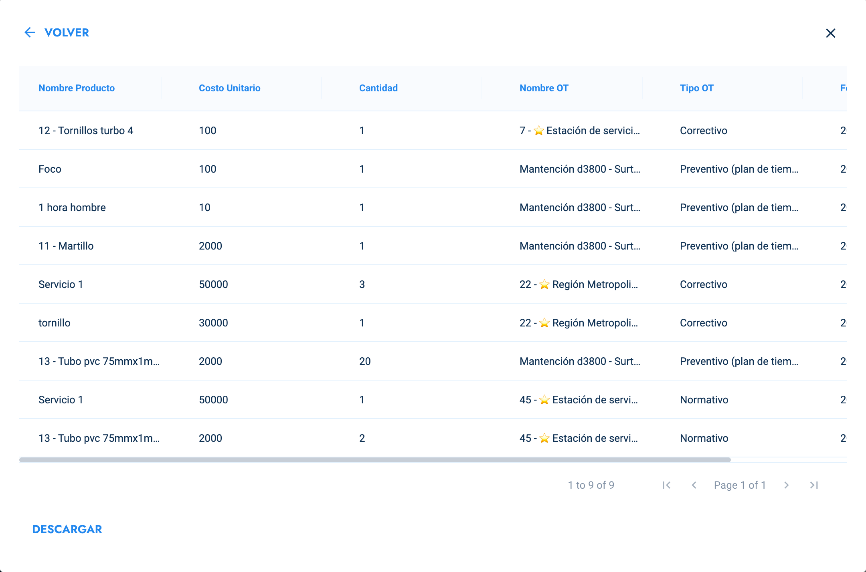Image resolution: width=866 pixels, height=572 pixels.
Task: Click 'Correctivo' in the Tornillos turbo row
Action: (x=704, y=131)
